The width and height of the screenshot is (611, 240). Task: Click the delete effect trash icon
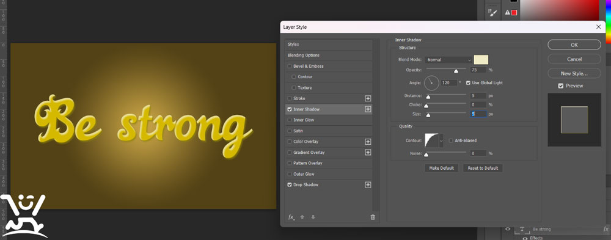(373, 217)
